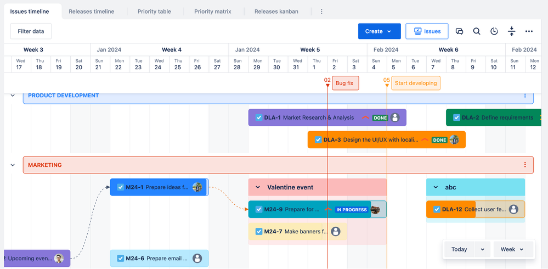548x269 pixels.
Task: Click assignee avatar on M24-6 bar
Action: [x=197, y=259]
